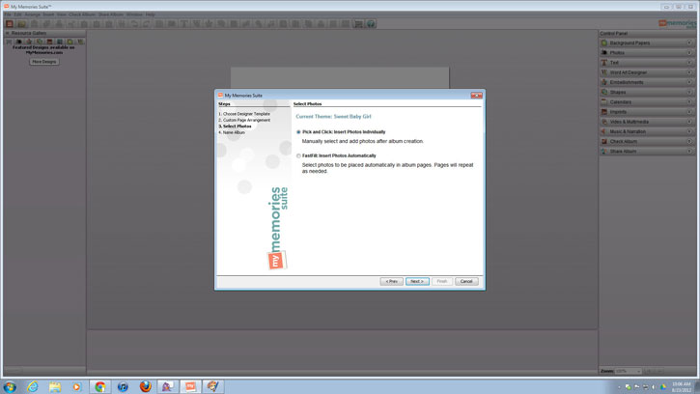Expand the Background Papers panel
This screenshot has height=394, width=700.
pos(647,42)
